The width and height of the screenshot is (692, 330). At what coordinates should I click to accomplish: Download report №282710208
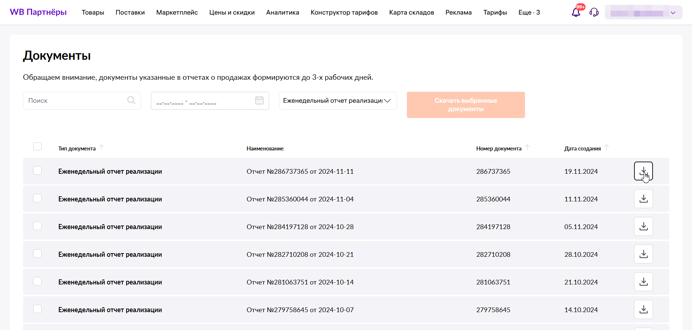[x=644, y=254]
